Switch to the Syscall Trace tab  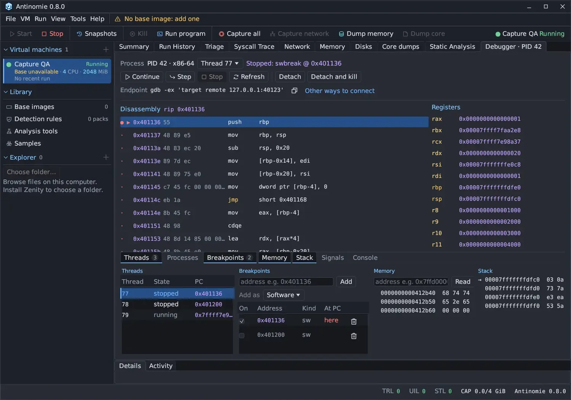(254, 46)
